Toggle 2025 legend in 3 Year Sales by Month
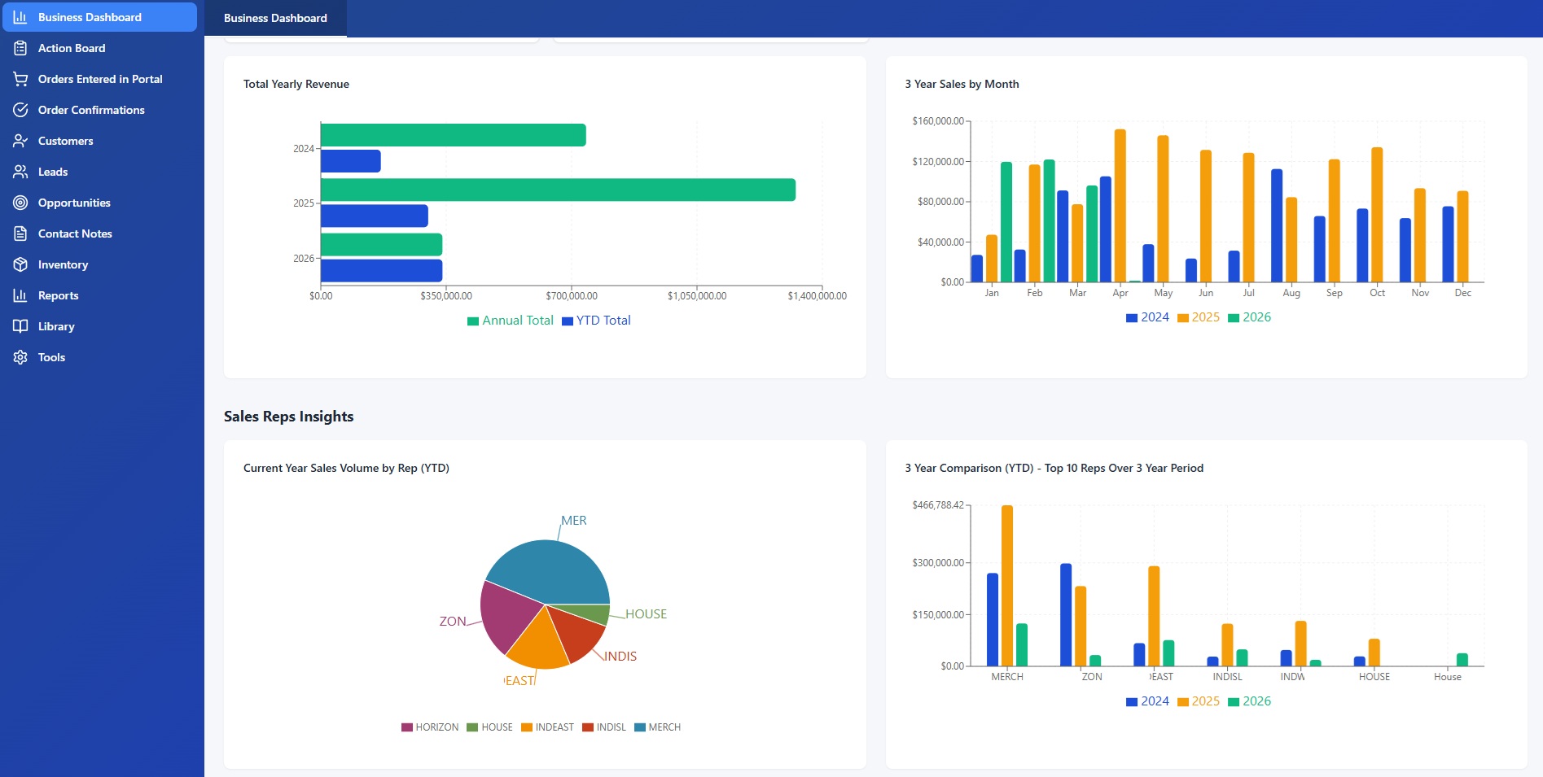The image size is (1543, 777). tap(1199, 317)
